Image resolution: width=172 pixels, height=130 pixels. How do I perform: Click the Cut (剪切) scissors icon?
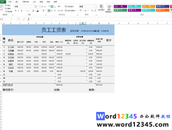(6, 5)
